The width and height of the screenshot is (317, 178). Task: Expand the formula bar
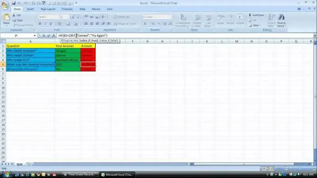coord(314,36)
